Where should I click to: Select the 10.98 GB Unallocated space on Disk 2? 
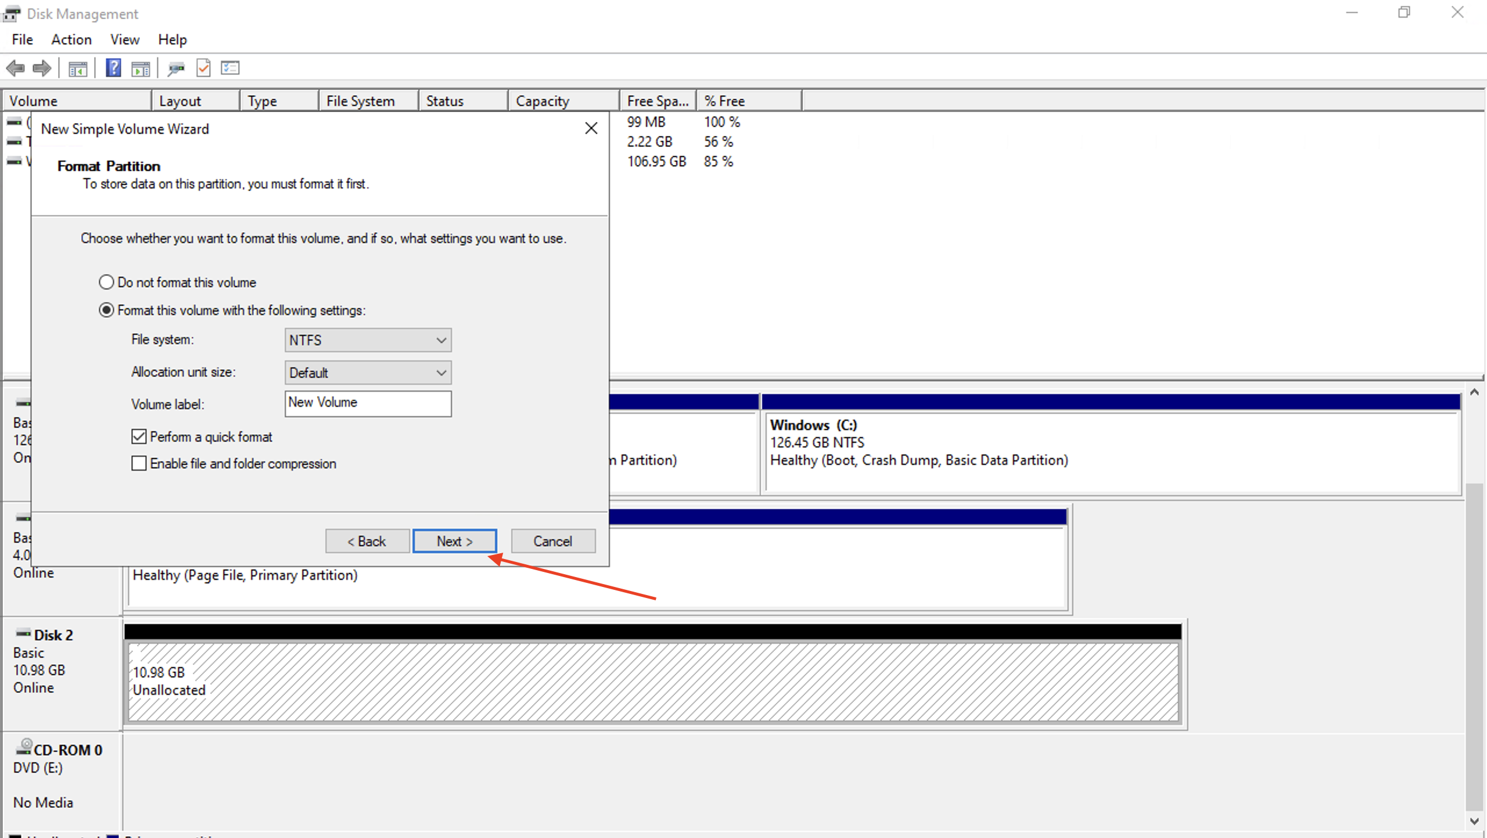point(653,674)
